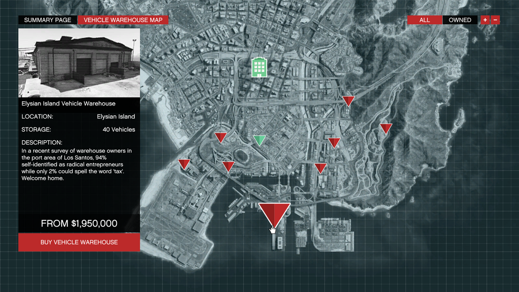Select red marker above the eastern docks
The width and height of the screenshot is (519, 292).
click(x=320, y=168)
